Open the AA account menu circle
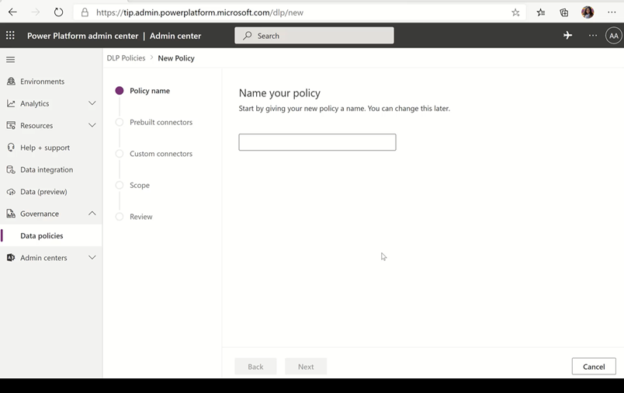 coord(613,36)
